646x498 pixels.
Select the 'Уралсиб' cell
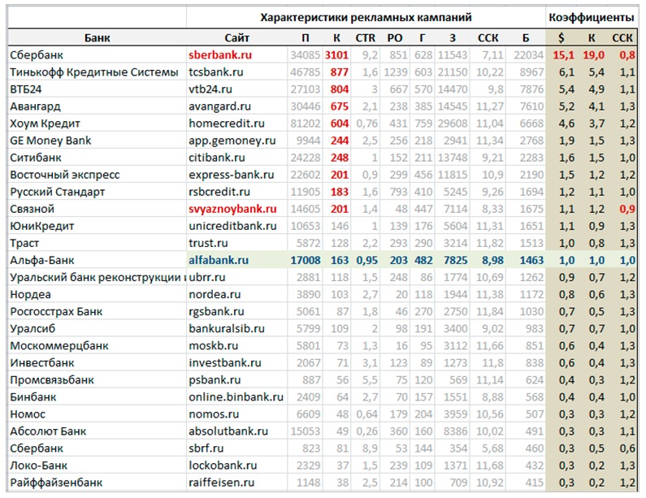tap(98, 328)
